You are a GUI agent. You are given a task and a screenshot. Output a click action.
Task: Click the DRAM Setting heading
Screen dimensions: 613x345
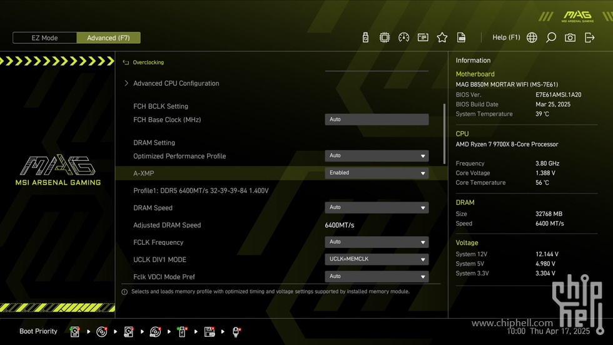154,143
